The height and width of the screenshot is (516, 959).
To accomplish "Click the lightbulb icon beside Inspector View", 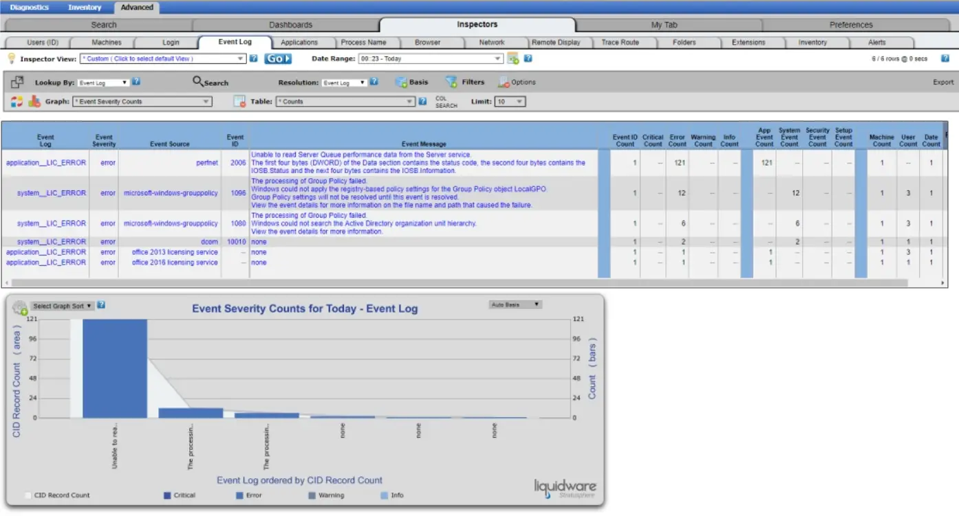I will tap(10, 58).
